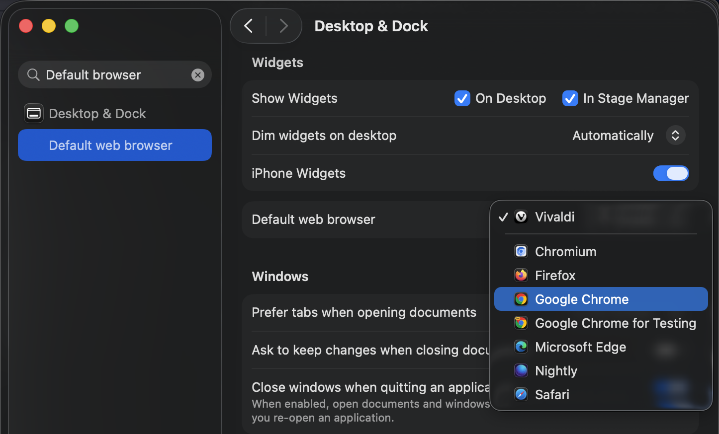Select the Desktop & Dock sidebar icon
Screen dimensions: 719x434
coord(33,113)
